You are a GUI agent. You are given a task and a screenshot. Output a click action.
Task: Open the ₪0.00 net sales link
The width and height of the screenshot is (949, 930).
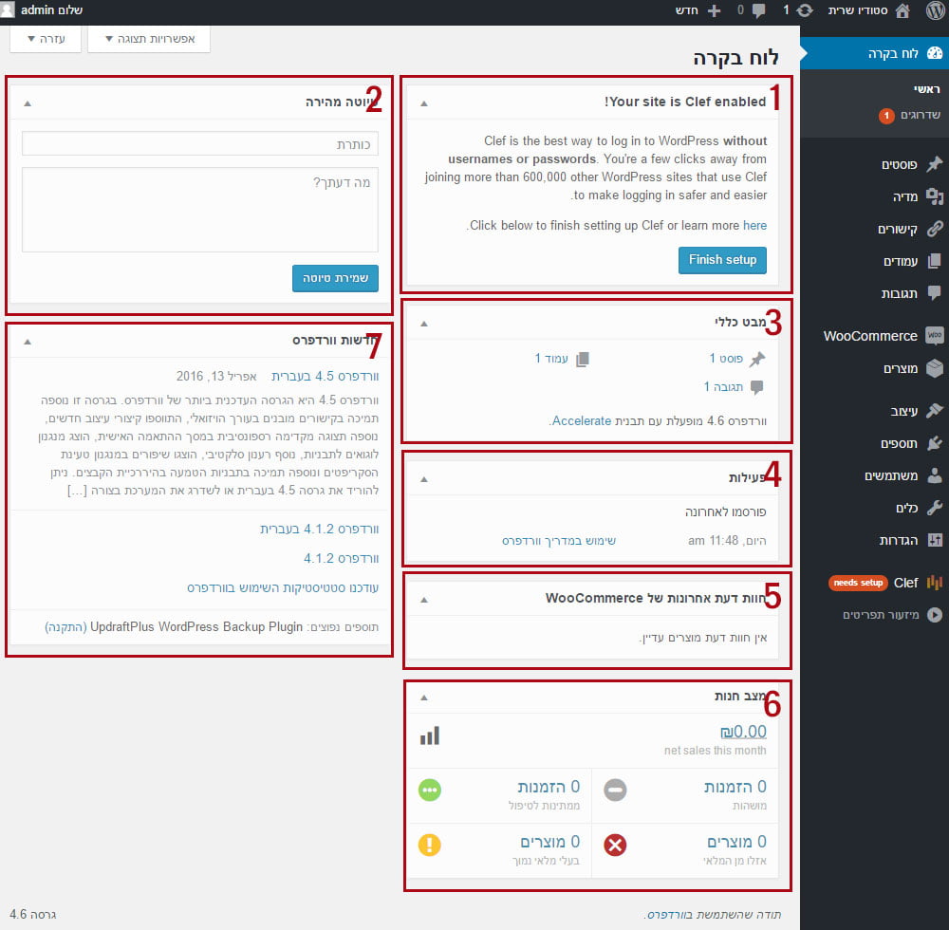pyautogui.click(x=743, y=732)
